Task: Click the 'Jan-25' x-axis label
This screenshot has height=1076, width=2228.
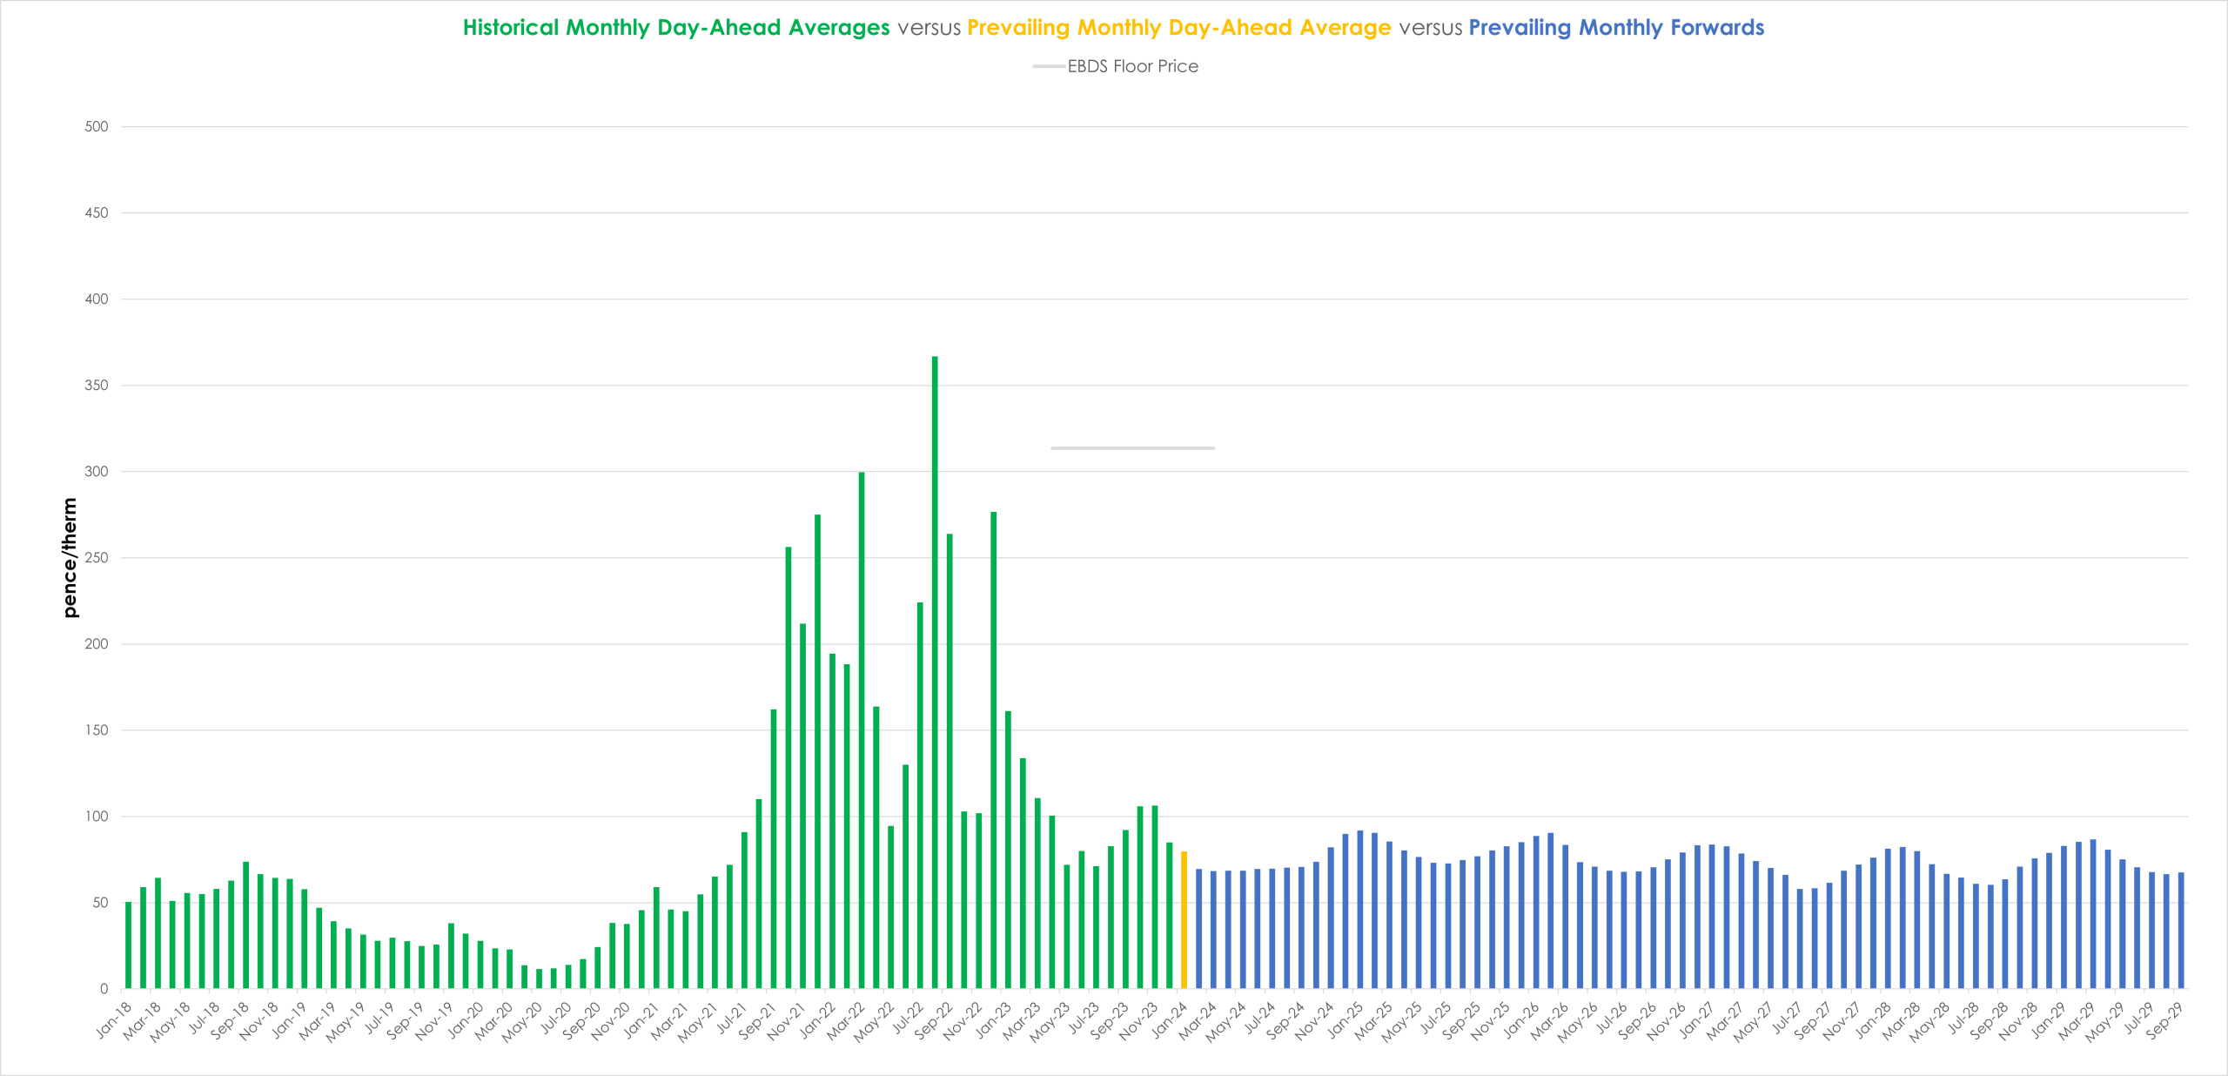Action: pyautogui.click(x=1345, y=1020)
